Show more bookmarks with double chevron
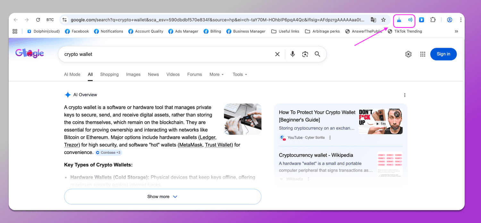The width and height of the screenshot is (481, 223). tap(456, 31)
